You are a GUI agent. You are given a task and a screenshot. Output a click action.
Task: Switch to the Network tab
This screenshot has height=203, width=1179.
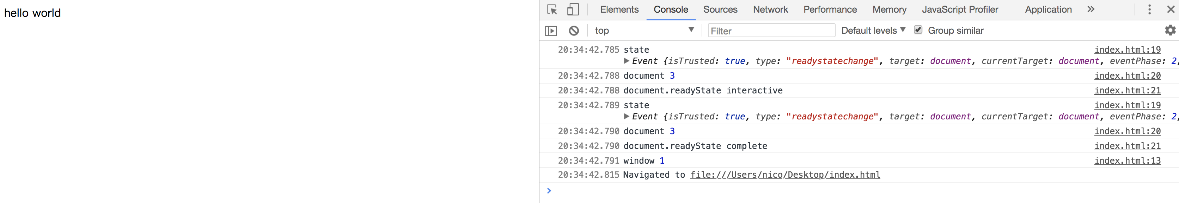click(x=770, y=9)
